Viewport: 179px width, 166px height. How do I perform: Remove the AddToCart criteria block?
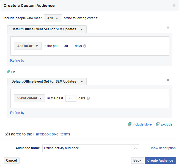click(x=168, y=28)
